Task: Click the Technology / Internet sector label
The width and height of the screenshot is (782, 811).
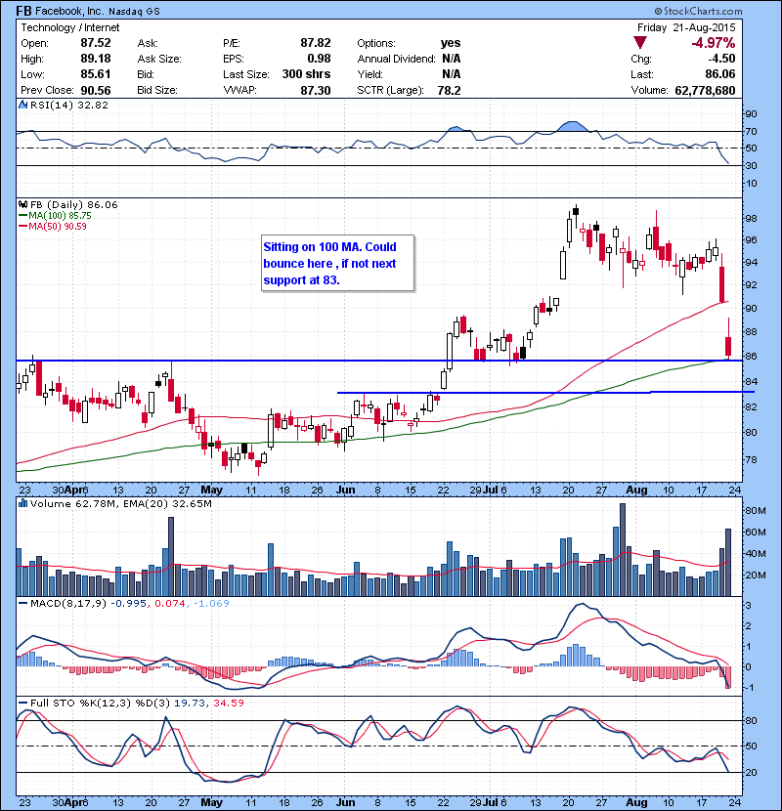Action: click(69, 27)
